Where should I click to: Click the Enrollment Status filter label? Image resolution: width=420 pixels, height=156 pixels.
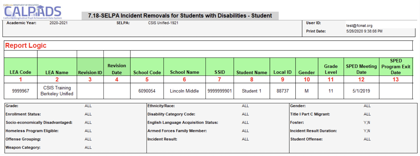(23, 114)
